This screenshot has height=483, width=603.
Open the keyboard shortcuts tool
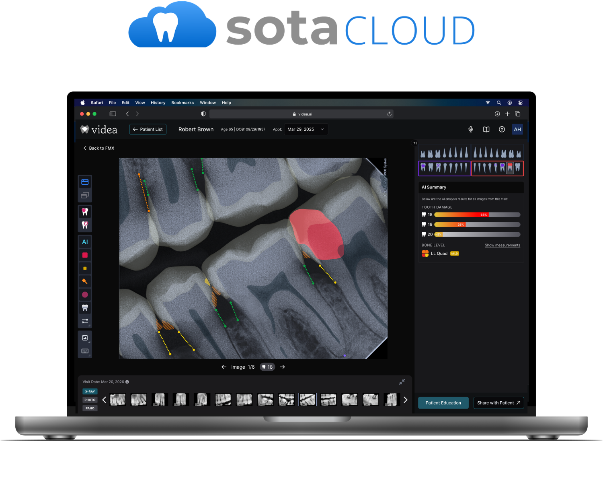click(x=85, y=351)
